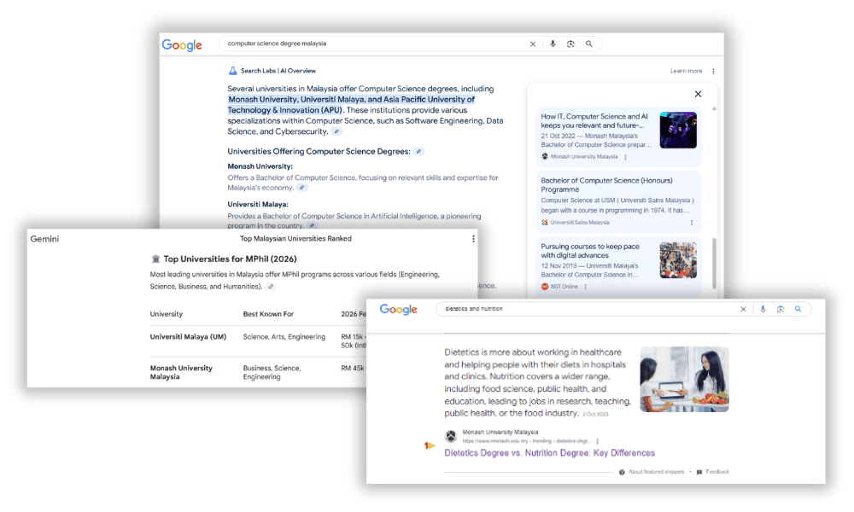Viewport: 854px width, 512px height.
Task: Clear the 'computer science degree malaysia' search query
Action: click(x=533, y=44)
